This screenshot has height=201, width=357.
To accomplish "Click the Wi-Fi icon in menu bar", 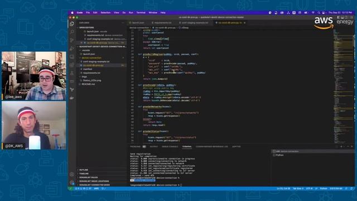I will (x=313, y=13).
